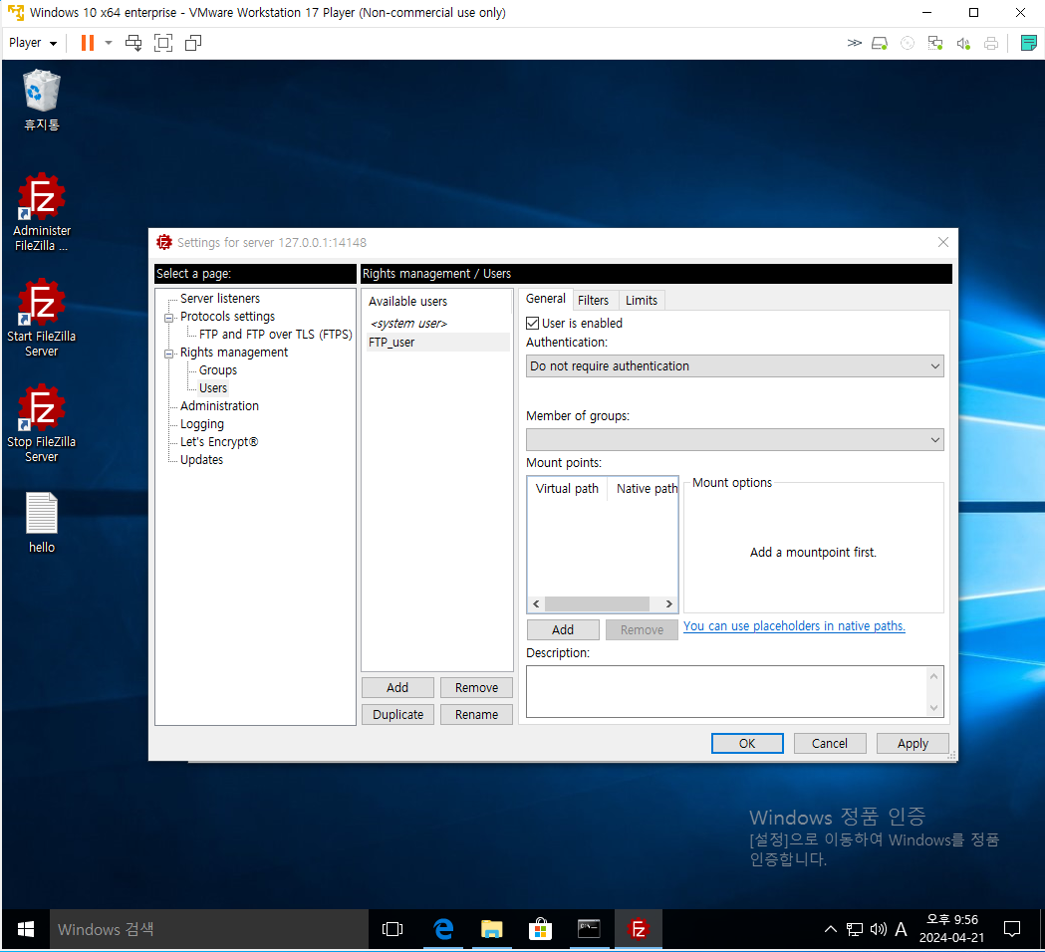Image resolution: width=1045 pixels, height=952 pixels.
Task: Open the VMware power options dropdown arrow
Action: pyautogui.click(x=109, y=43)
